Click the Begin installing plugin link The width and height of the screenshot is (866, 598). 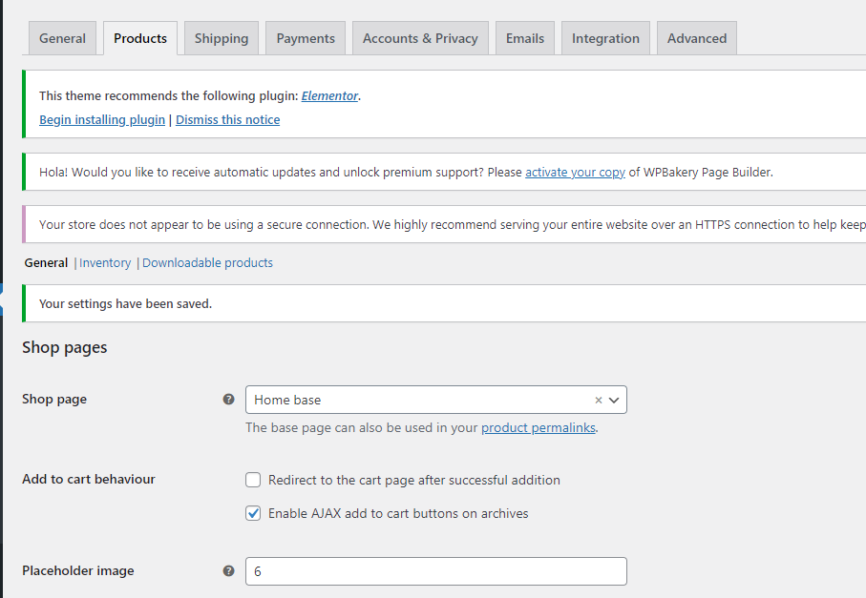pos(102,120)
